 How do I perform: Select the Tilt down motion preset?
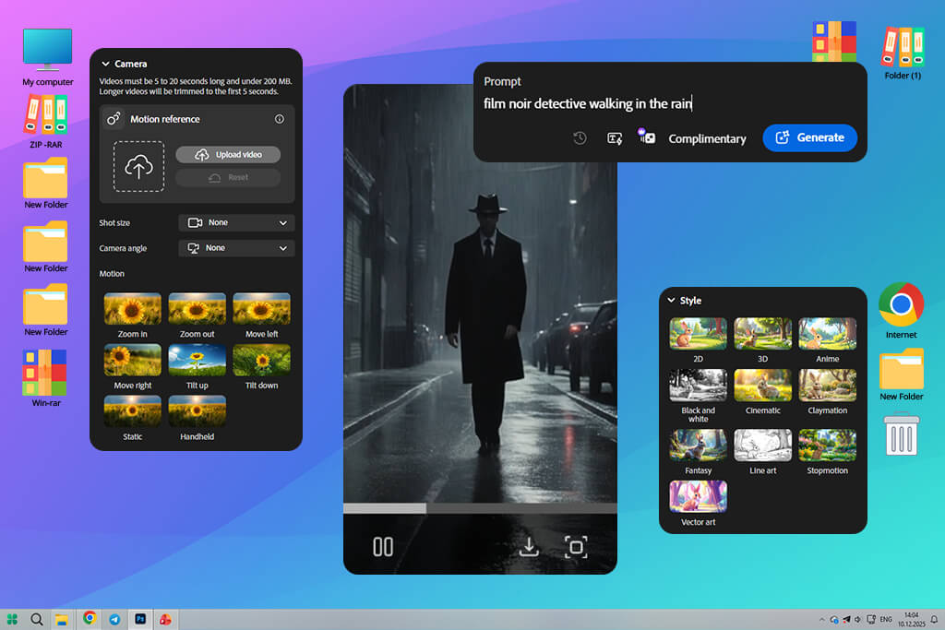tap(261, 360)
